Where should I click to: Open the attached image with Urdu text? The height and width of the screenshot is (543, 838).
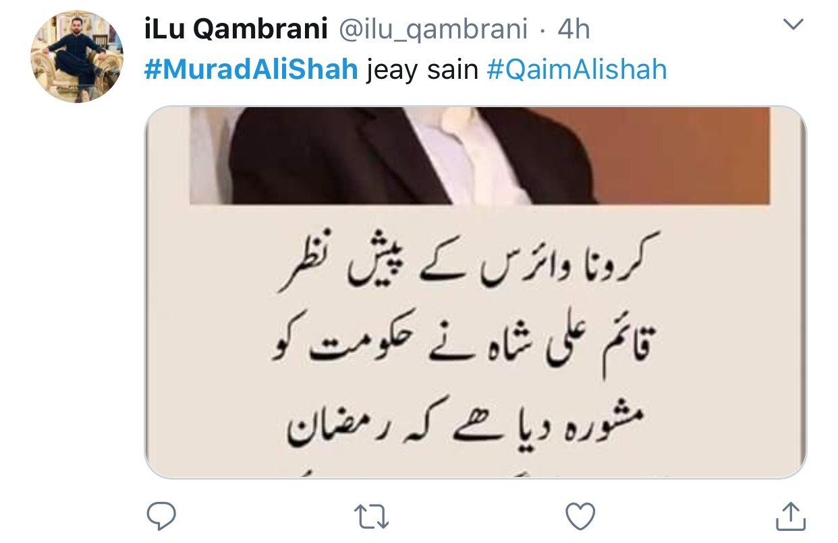(x=476, y=292)
